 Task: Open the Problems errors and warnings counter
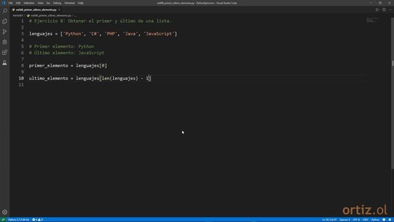pos(38,220)
